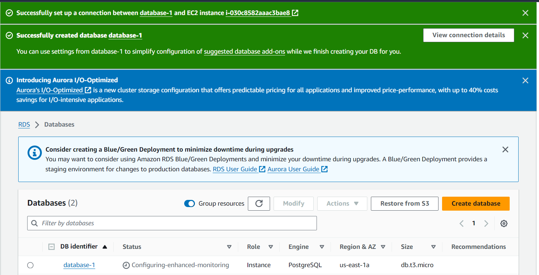Open the Engine column filter dropdown
Screen dimensions: 539x275
click(322, 247)
